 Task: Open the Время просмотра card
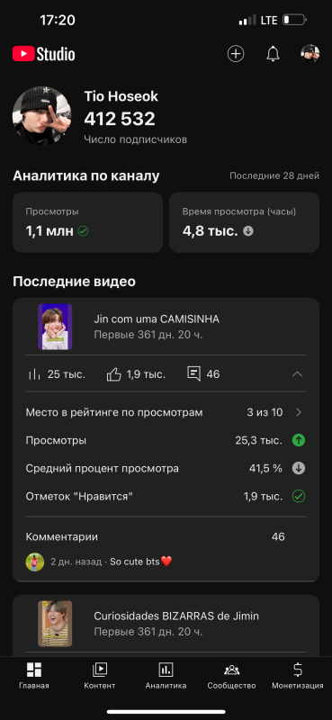(x=245, y=222)
